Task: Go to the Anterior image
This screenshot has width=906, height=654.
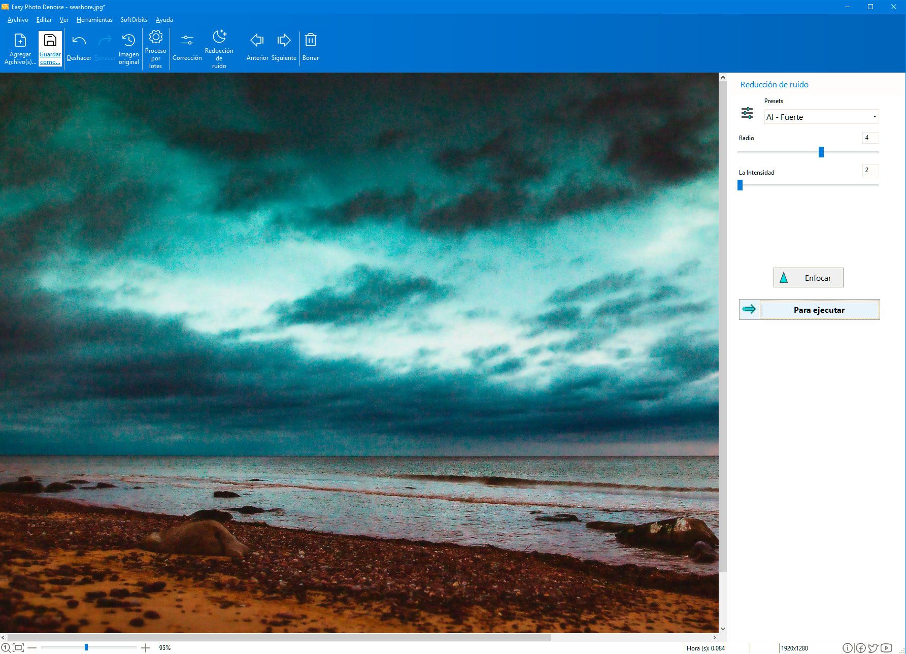Action: [x=257, y=40]
